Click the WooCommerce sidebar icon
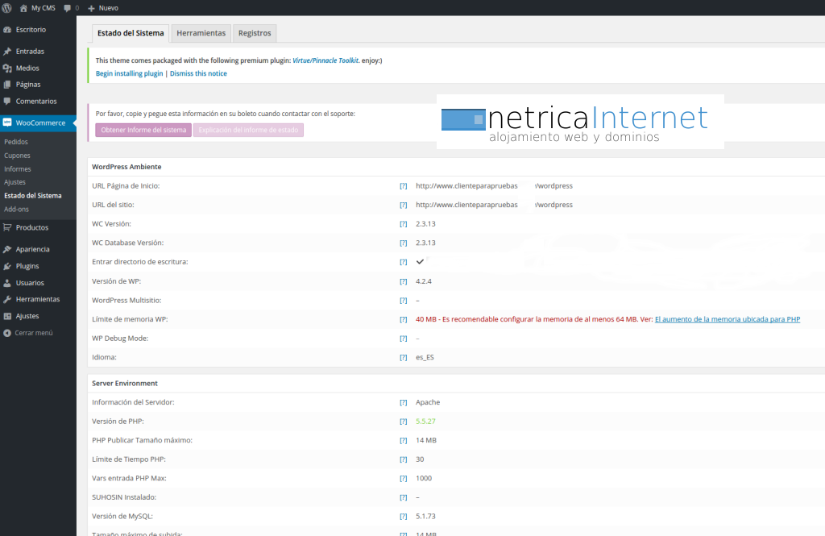825x536 pixels. (7, 123)
